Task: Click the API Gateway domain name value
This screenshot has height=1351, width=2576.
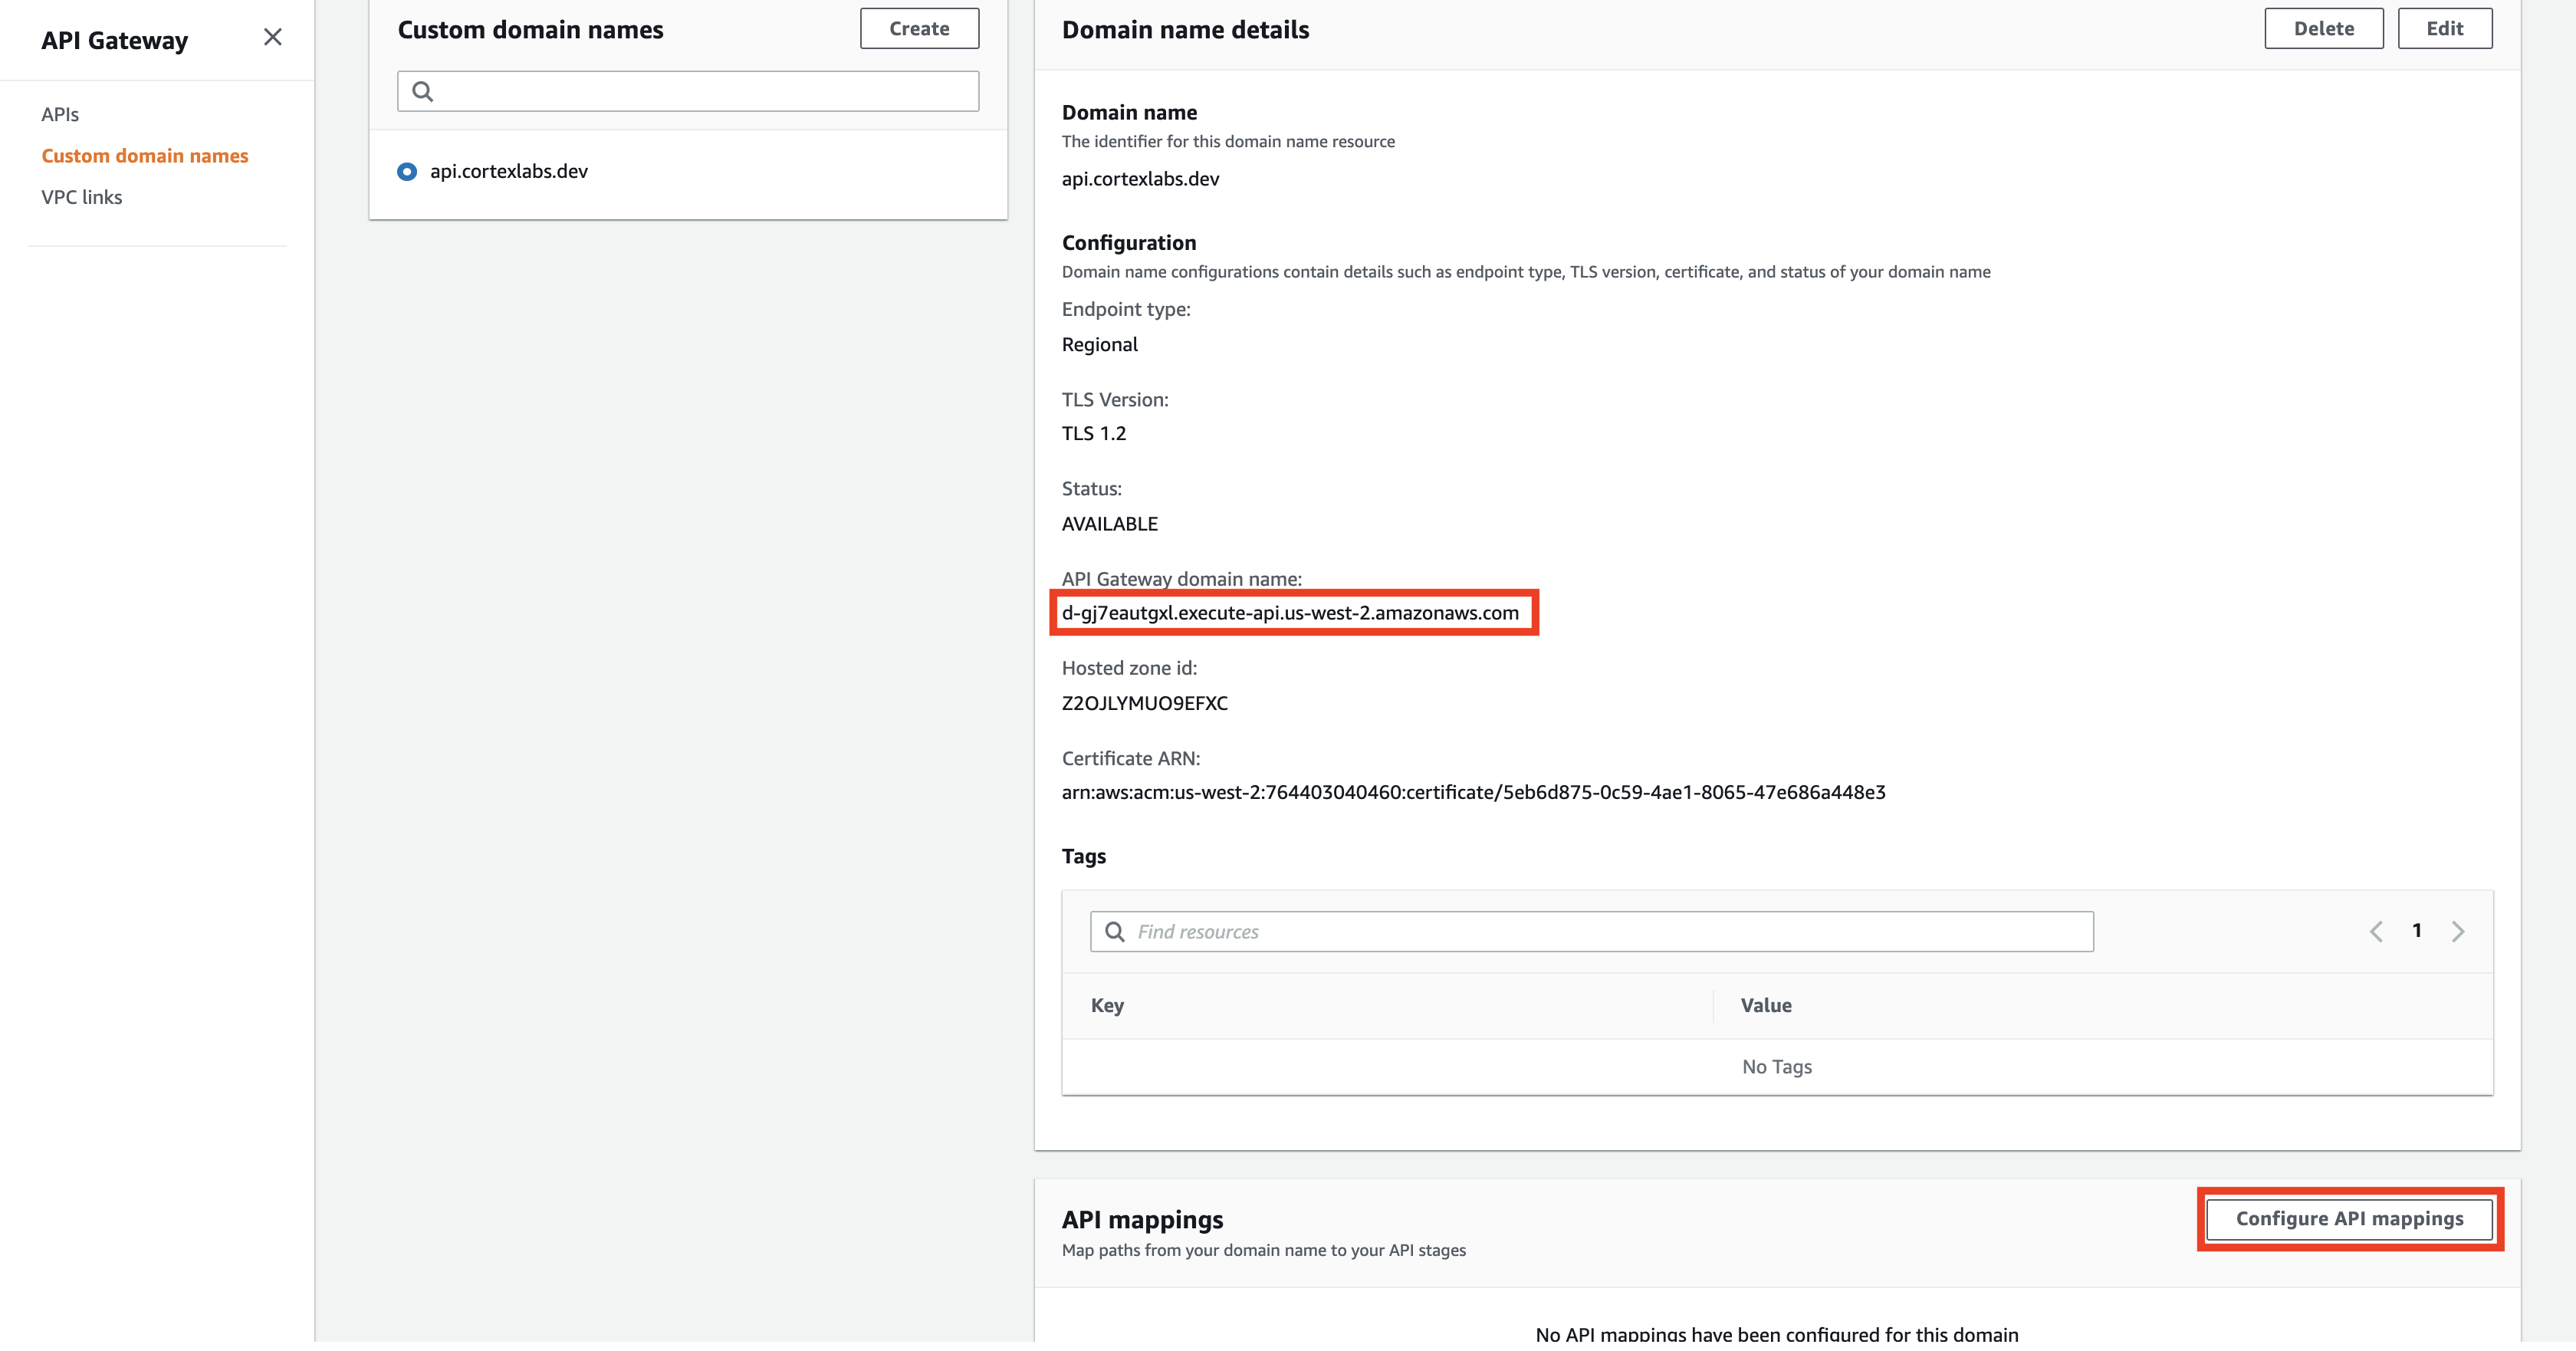Action: (x=1289, y=613)
